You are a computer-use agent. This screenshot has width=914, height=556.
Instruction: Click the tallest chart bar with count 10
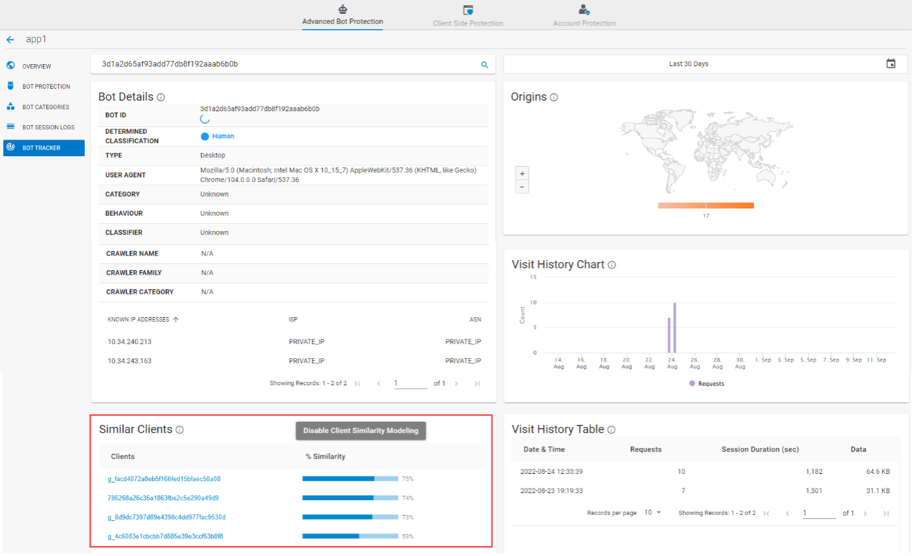674,328
